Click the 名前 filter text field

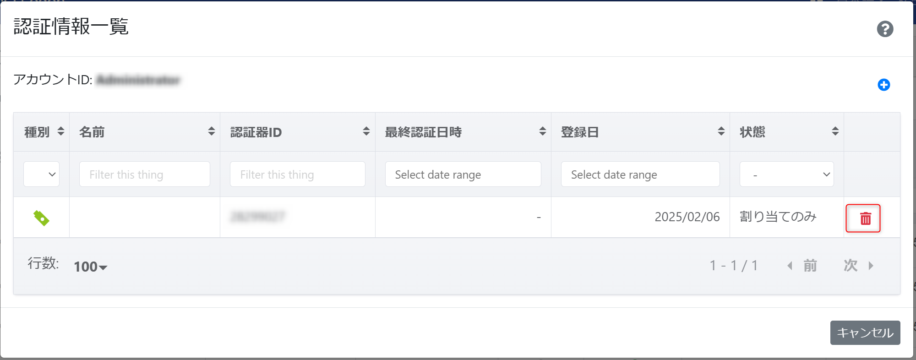tap(144, 175)
